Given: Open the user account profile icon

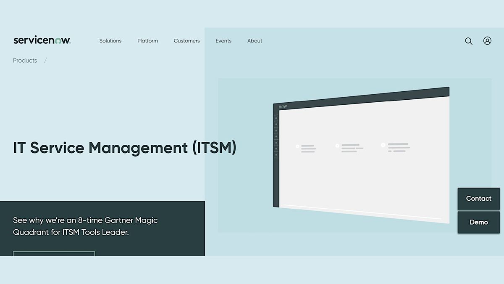Looking at the screenshot, I should pos(487,41).
